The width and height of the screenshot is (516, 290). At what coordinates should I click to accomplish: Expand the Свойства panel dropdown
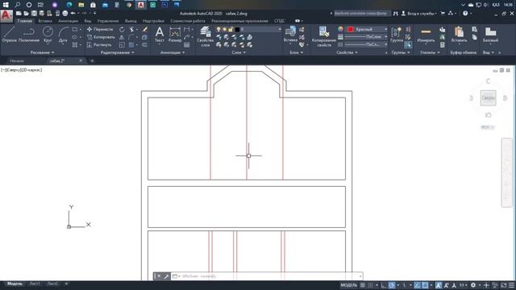tap(347, 52)
